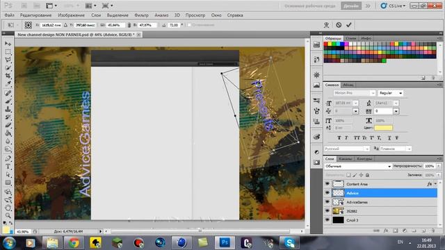Select the Zoom tool in toolbox
This screenshot has height=250, width=445.
click(8, 216)
